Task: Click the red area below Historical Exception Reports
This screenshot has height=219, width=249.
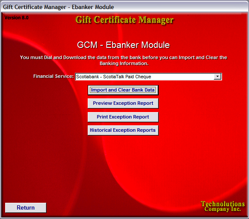Action: [123, 159]
